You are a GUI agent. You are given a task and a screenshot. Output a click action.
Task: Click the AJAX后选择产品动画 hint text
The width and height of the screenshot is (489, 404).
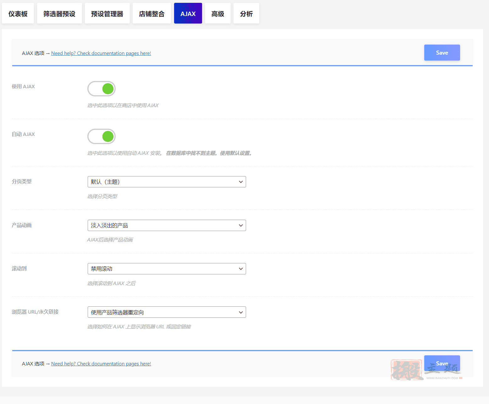tap(110, 240)
